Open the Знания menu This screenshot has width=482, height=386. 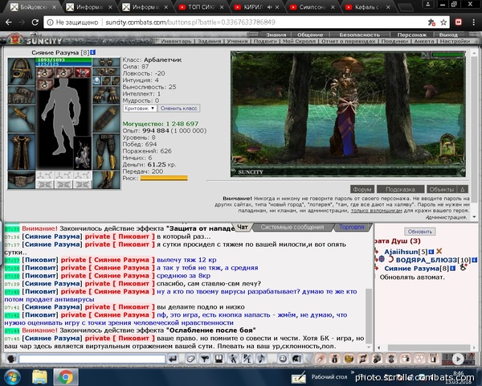click(276, 35)
